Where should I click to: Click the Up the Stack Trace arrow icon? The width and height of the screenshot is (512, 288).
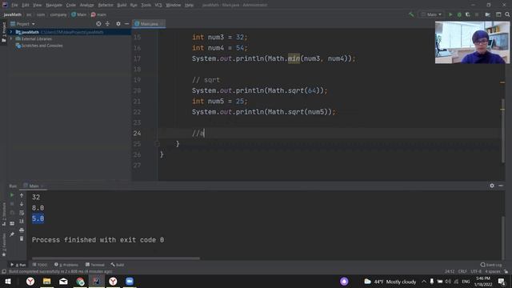point(22,195)
